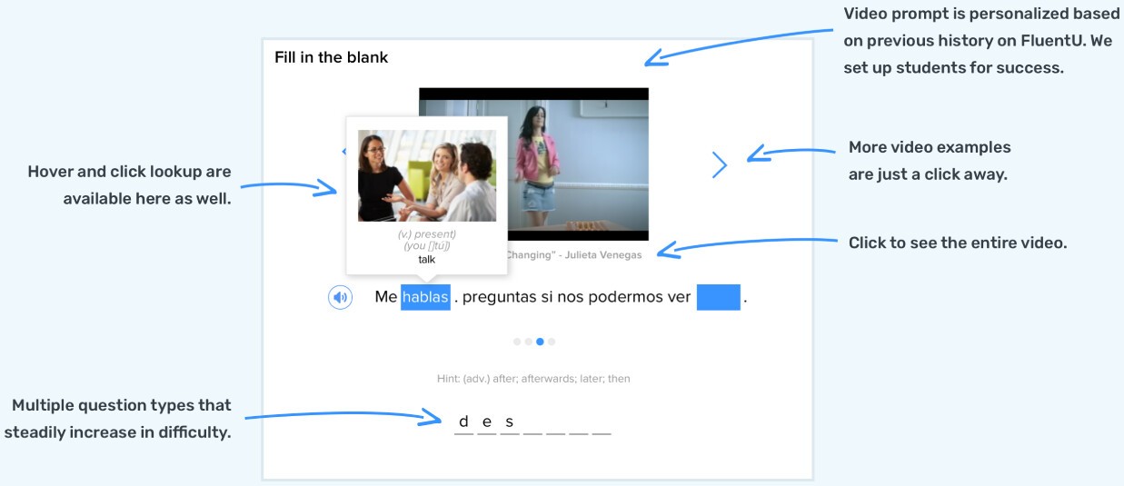Screen dimensions: 1124x486
Task: Click the first letter slot containing "d"
Action: (x=463, y=422)
